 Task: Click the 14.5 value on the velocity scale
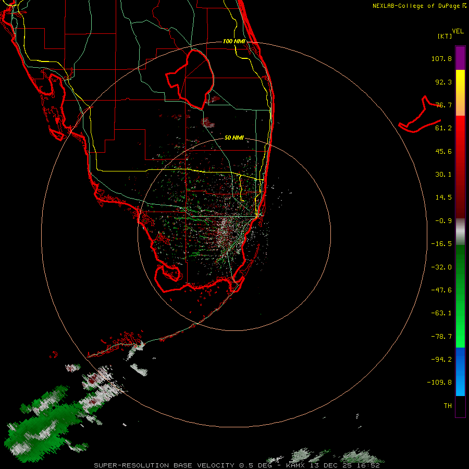443,198
